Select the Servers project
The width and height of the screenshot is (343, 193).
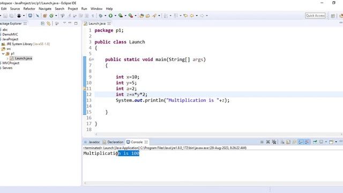pos(7,68)
